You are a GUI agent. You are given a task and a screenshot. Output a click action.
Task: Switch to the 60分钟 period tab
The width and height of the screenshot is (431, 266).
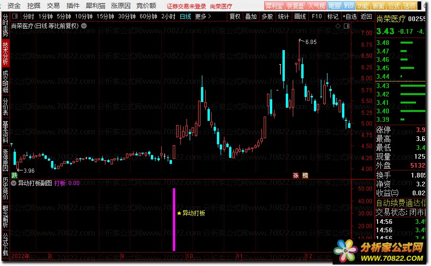[149, 16]
